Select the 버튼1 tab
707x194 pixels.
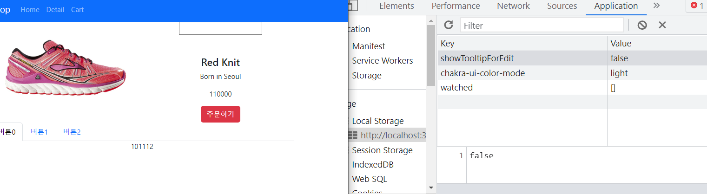point(40,132)
